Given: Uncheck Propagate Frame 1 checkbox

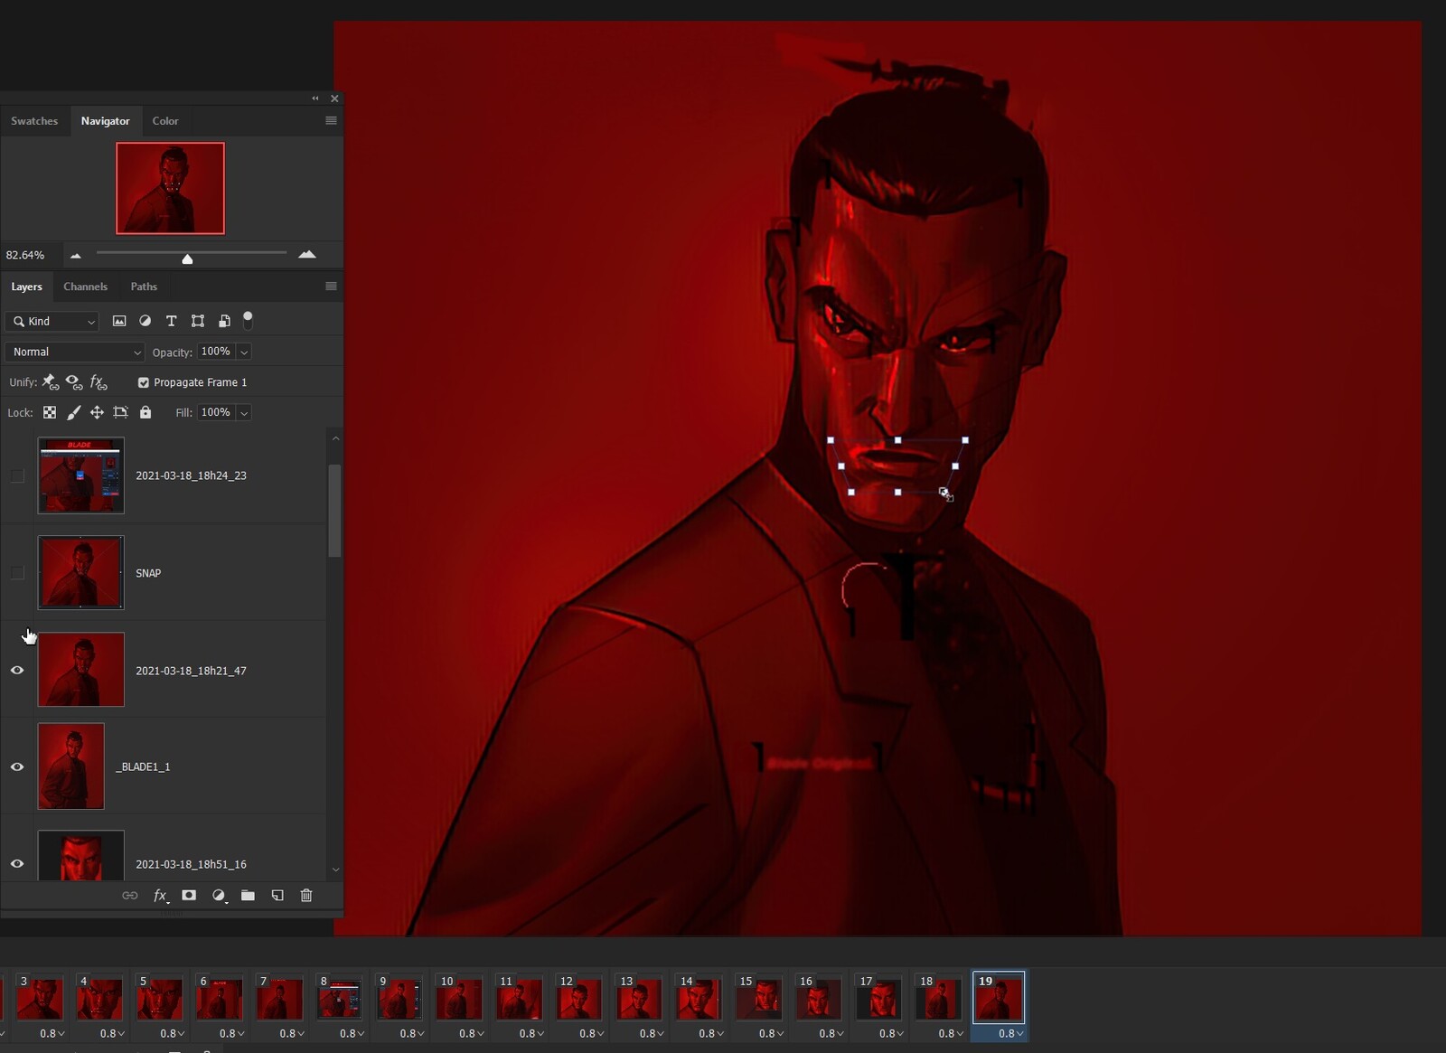Looking at the screenshot, I should click(x=143, y=382).
